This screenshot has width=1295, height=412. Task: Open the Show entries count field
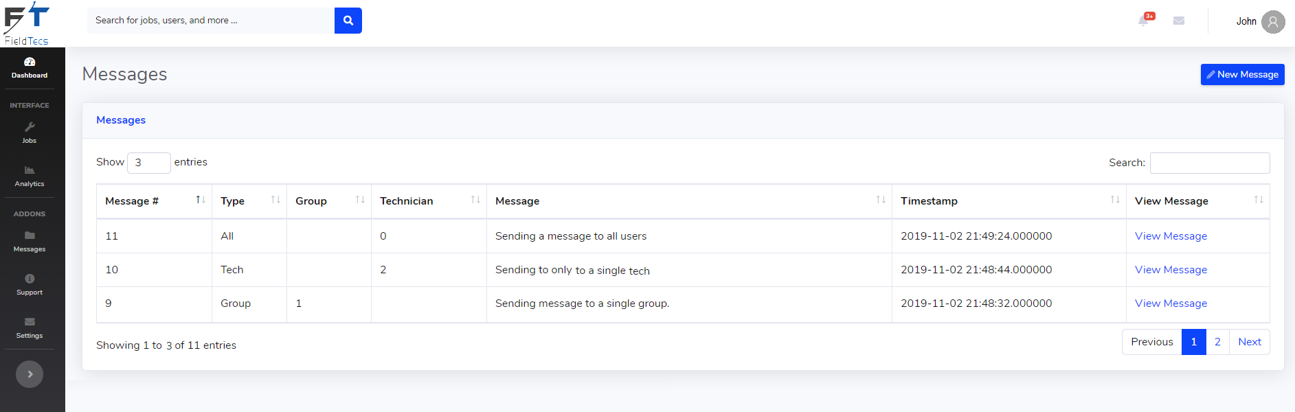point(148,163)
